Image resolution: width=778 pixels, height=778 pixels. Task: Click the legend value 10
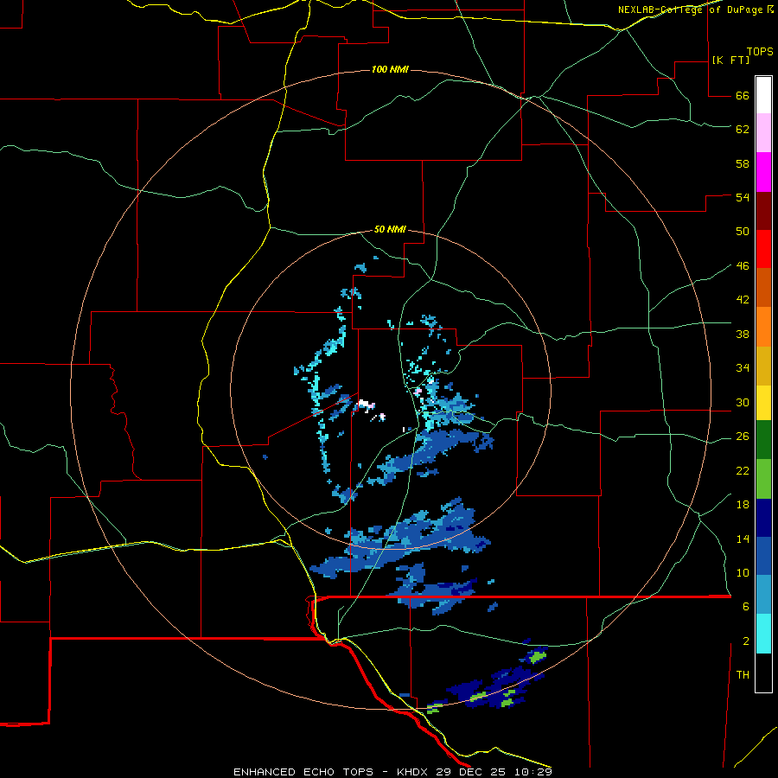tap(743, 573)
